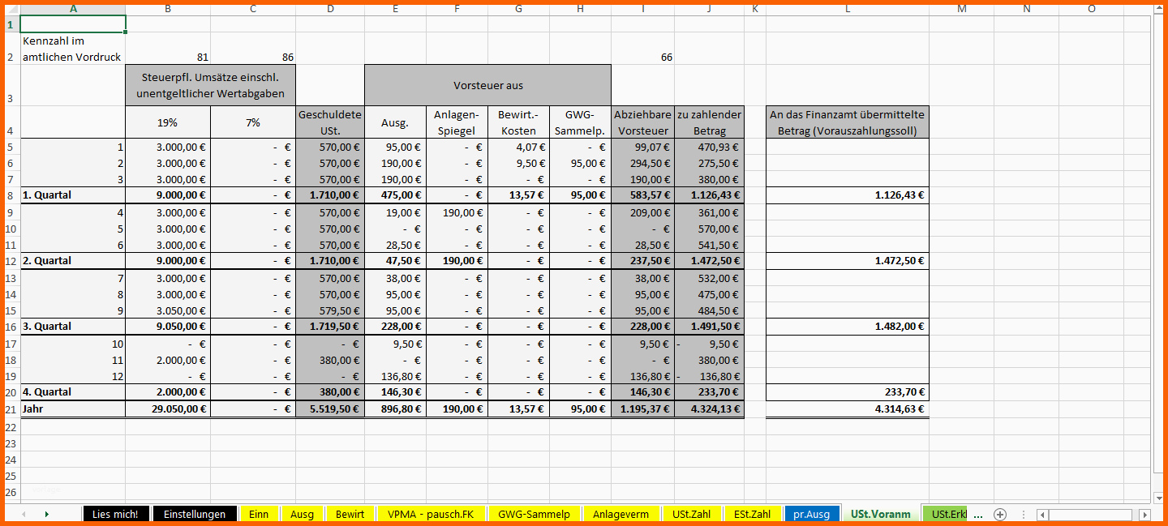The width and height of the screenshot is (1168, 526).
Task: Click the 'Kennzahl im amtlichen Vordruck' cell
Action: pos(73,49)
